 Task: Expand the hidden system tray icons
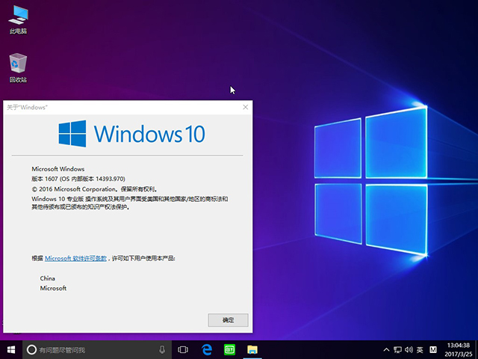click(385, 349)
